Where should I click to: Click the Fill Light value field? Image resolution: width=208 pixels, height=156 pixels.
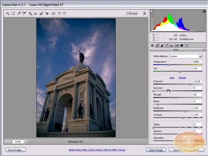[198, 94]
